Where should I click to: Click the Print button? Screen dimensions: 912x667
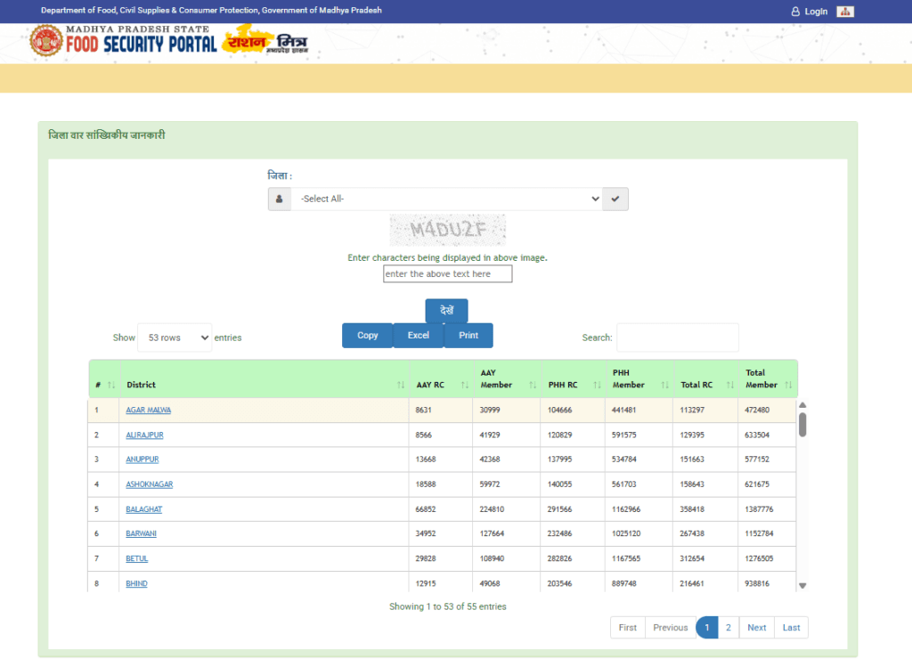pos(468,336)
